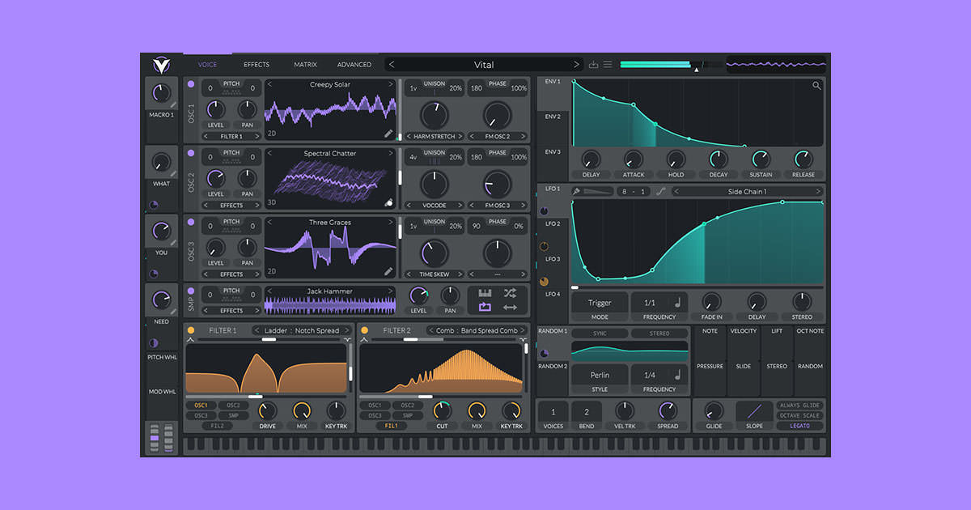Open the hamburger menu icon beside preset name
This screenshot has width=971, height=510.
pyautogui.click(x=608, y=65)
